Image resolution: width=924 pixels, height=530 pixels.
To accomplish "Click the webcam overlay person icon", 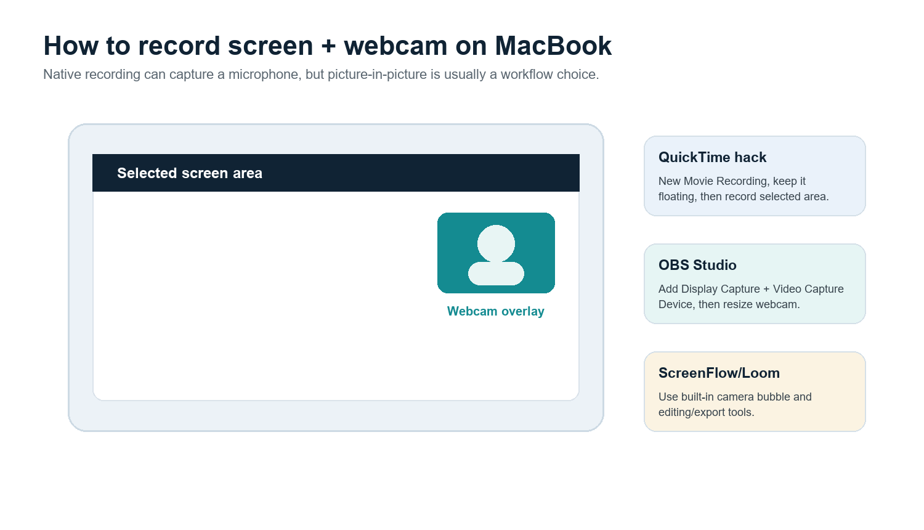I will tap(496, 255).
